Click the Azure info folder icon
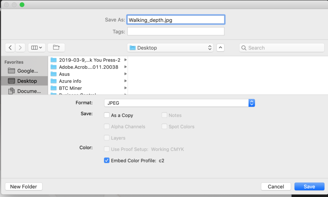328x197 pixels. coord(53,81)
